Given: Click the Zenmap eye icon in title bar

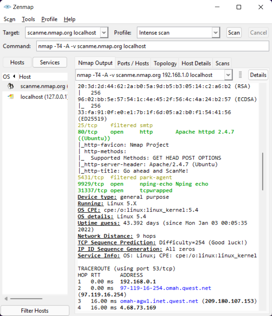Looking at the screenshot, I should 7,7.
